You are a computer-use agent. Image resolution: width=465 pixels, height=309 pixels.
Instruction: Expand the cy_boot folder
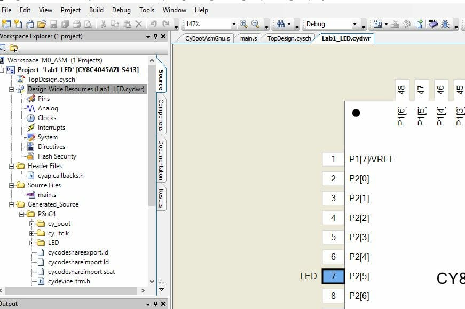pos(31,224)
